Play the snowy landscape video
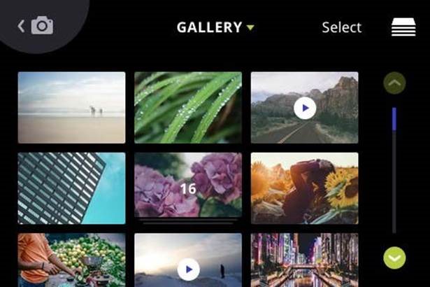Screen dimensions: 430x287 tap(188, 269)
